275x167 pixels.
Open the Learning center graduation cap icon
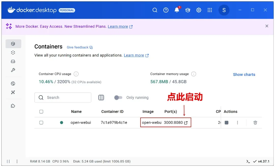[x=188, y=10]
